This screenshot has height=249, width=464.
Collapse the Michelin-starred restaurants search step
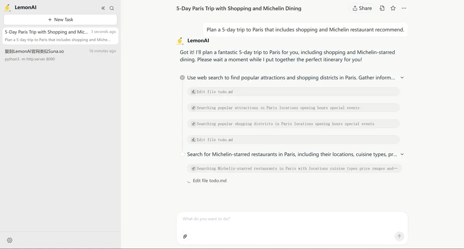(402, 154)
